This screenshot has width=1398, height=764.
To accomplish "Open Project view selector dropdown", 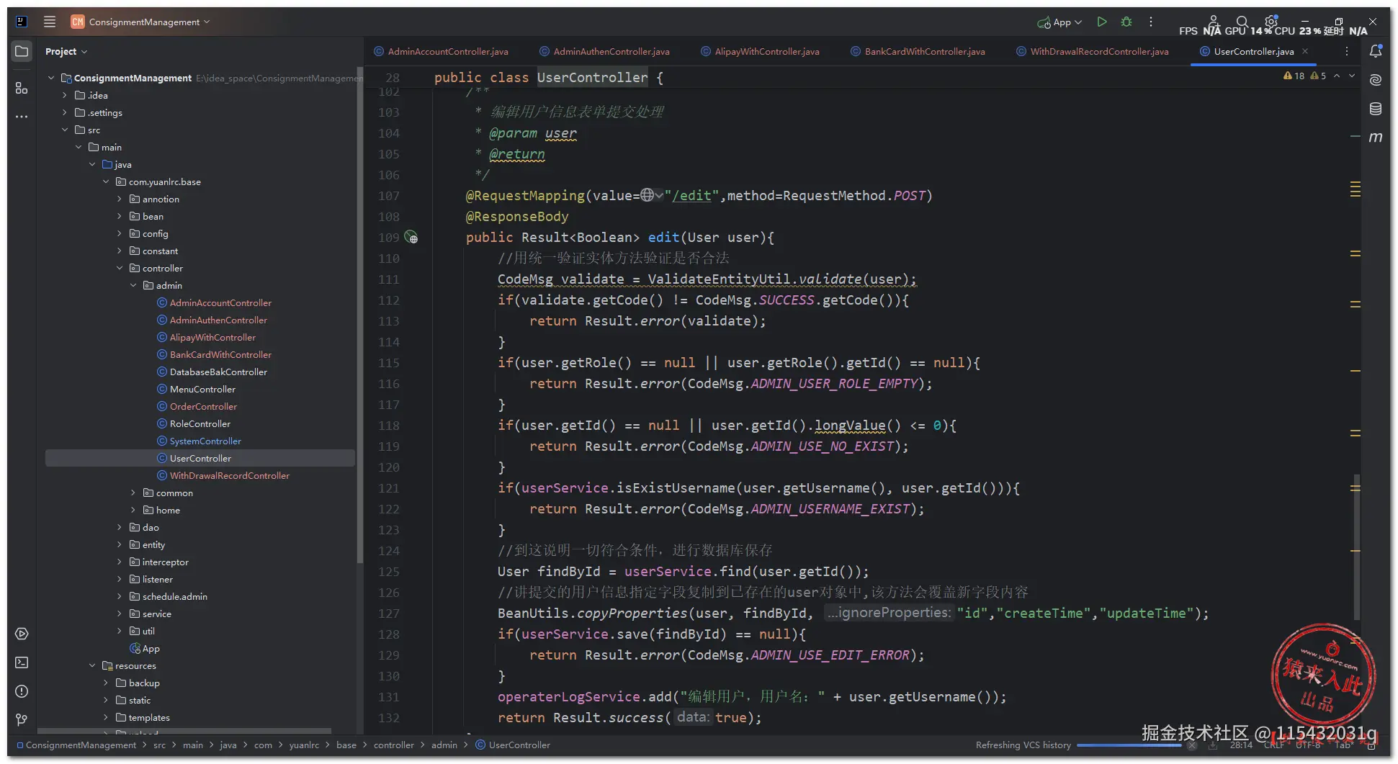I will [x=66, y=51].
